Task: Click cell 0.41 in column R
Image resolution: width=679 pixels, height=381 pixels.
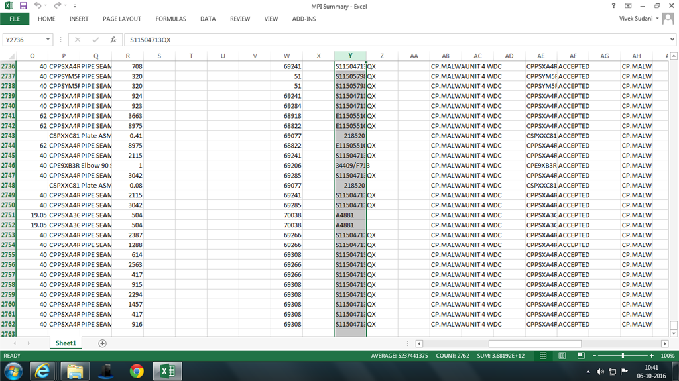Action: click(x=128, y=136)
